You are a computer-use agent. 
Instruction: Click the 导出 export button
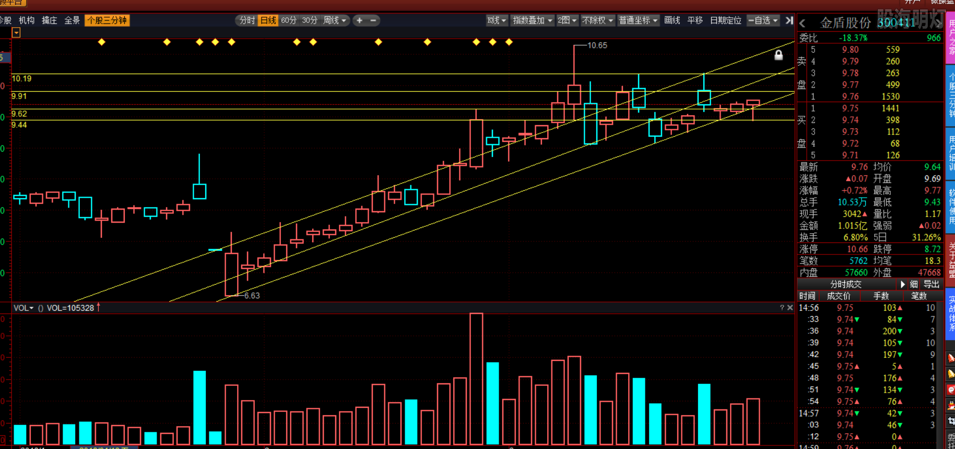point(932,284)
